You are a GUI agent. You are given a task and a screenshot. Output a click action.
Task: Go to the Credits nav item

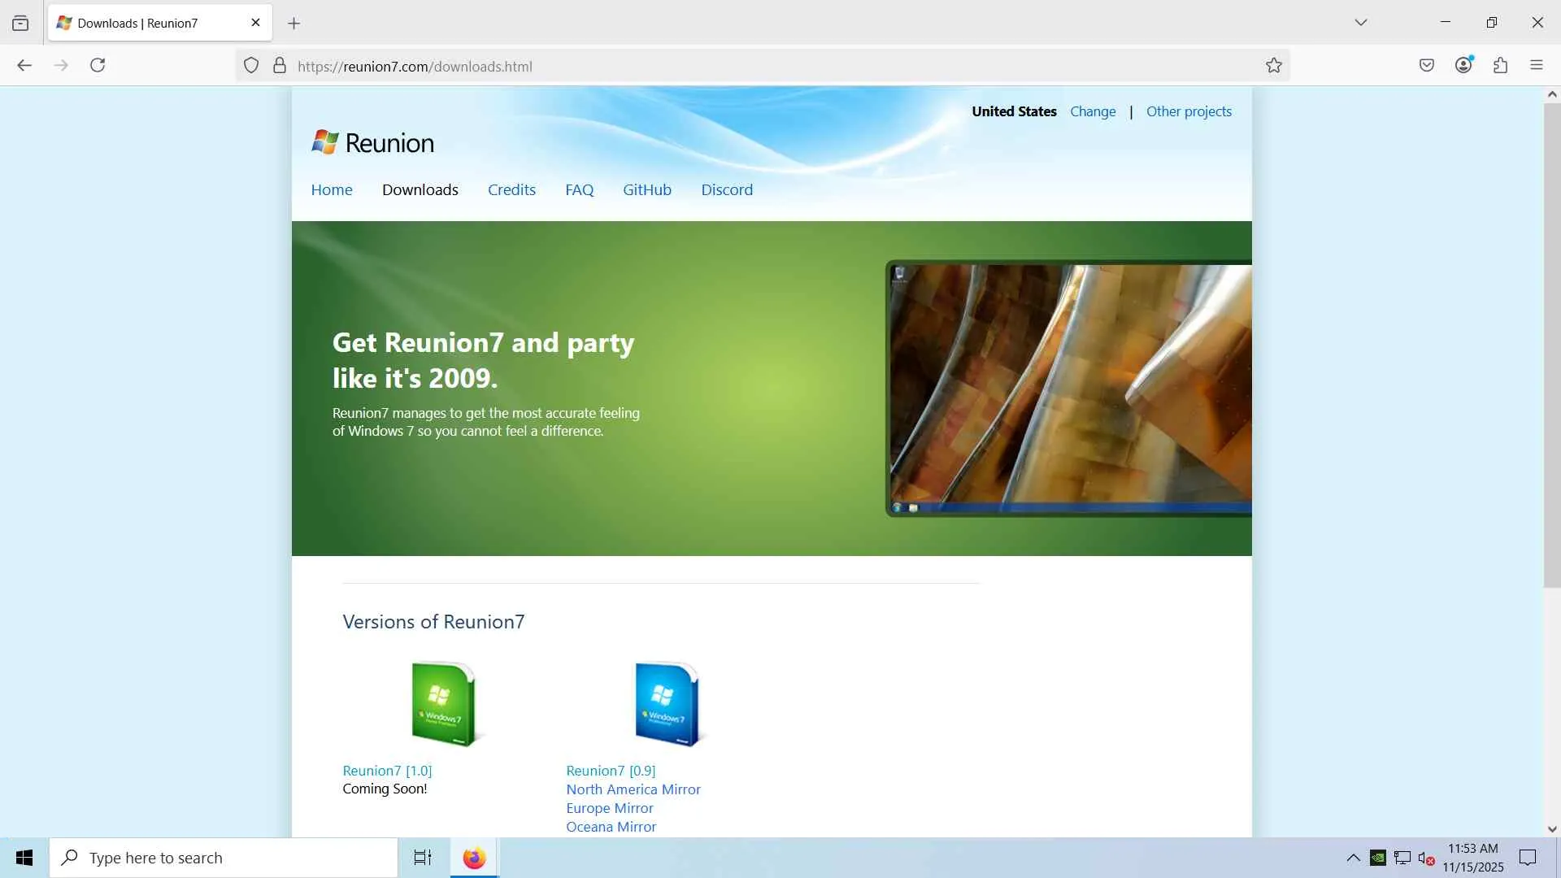tap(511, 189)
